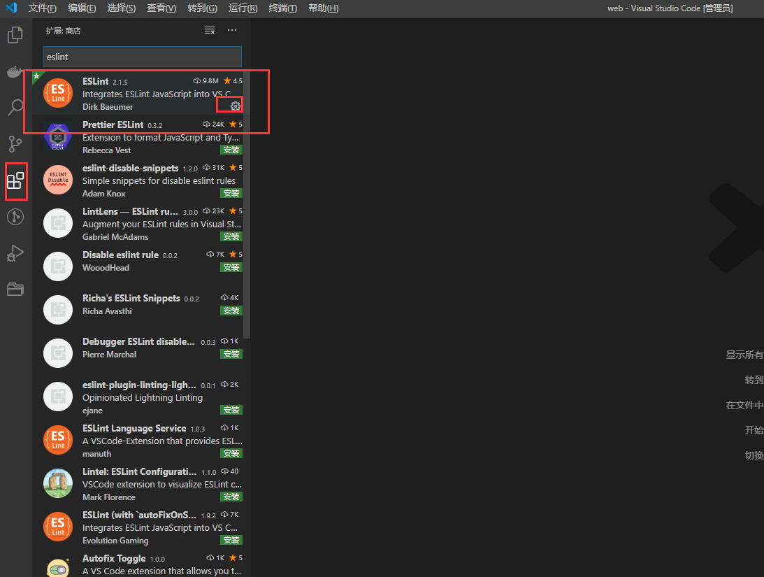Open the 选择(S) menu

[122, 8]
